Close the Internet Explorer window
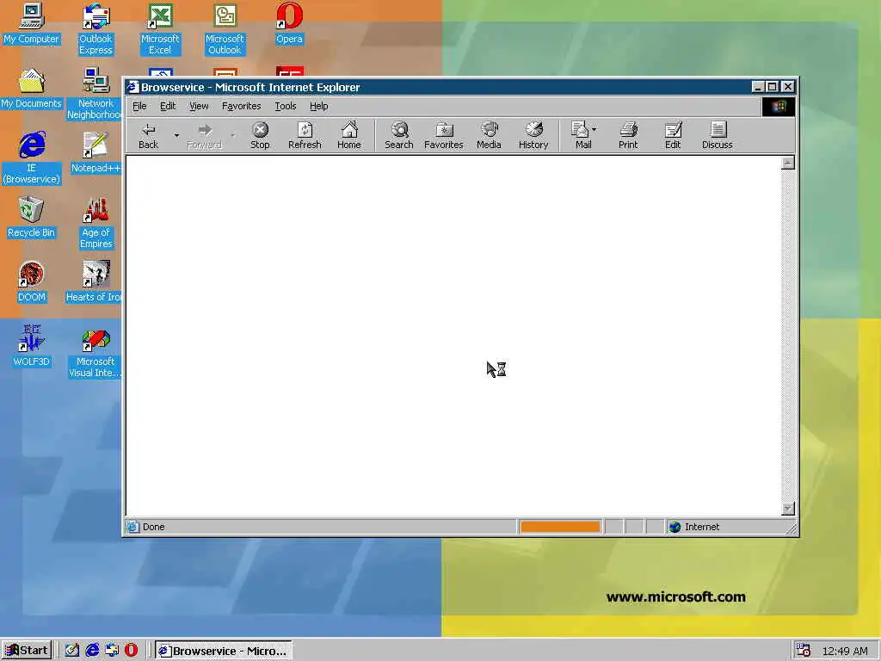 [x=788, y=87]
